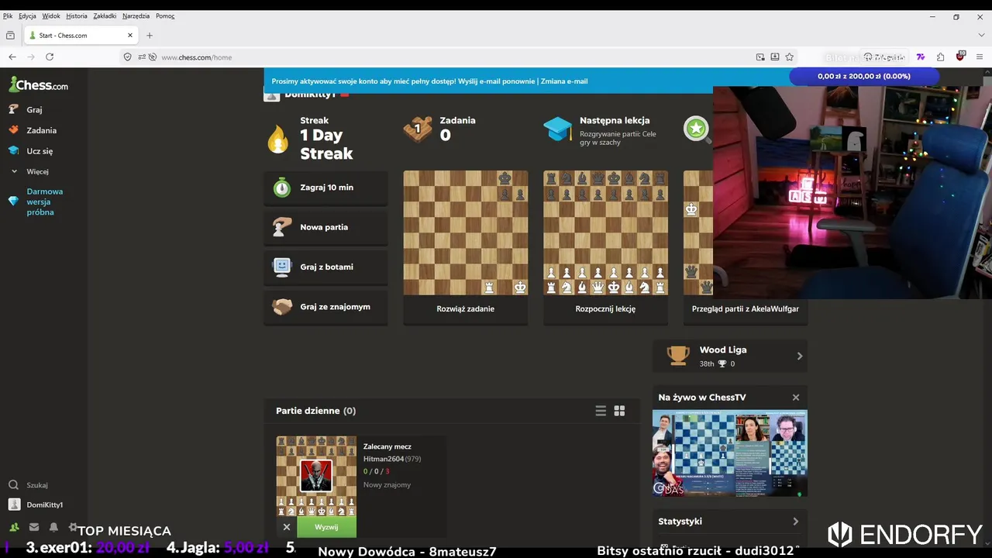Expand the Statystyki section chevron

pyautogui.click(x=796, y=522)
